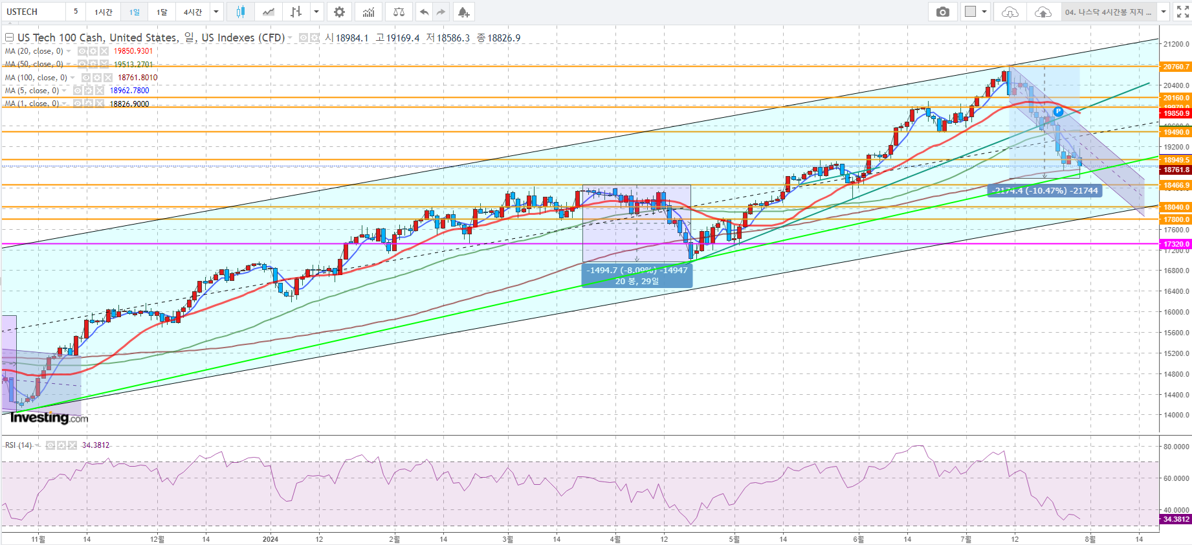This screenshot has height=545, width=1192.
Task: Enter fullscreen mode with the expand icon
Action: coord(1182,12)
